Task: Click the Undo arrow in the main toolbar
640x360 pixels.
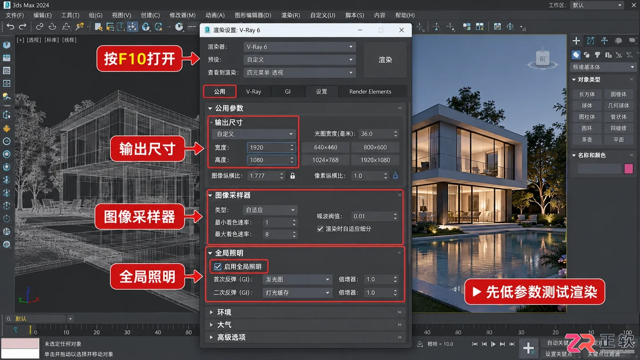Action: pos(10,27)
